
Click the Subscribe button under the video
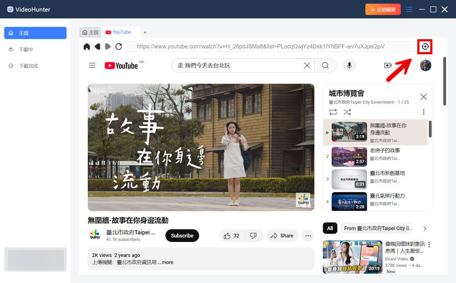click(182, 235)
